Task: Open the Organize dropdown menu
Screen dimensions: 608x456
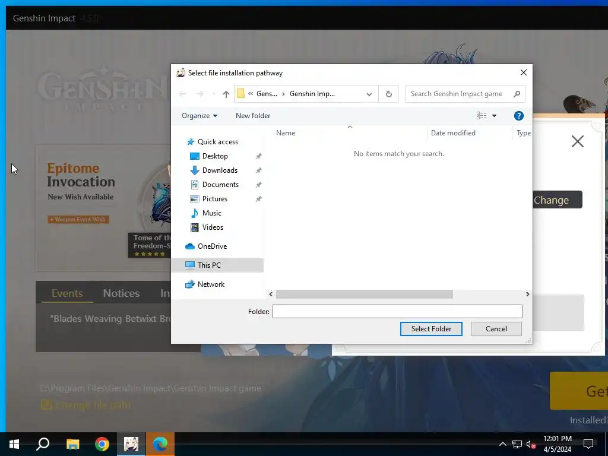Action: click(x=199, y=116)
